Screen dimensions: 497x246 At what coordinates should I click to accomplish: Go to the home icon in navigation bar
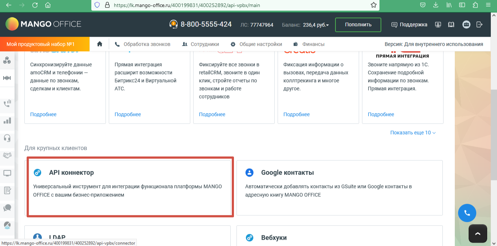100,44
